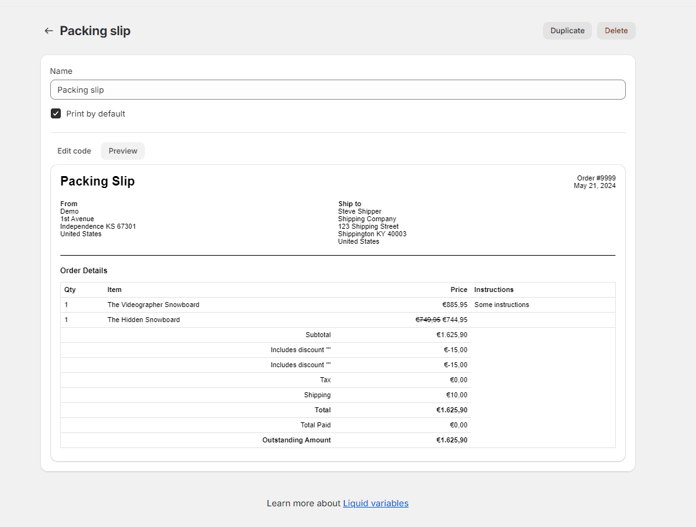696x527 pixels.
Task: Click the Instructions column header
Action: coord(493,290)
